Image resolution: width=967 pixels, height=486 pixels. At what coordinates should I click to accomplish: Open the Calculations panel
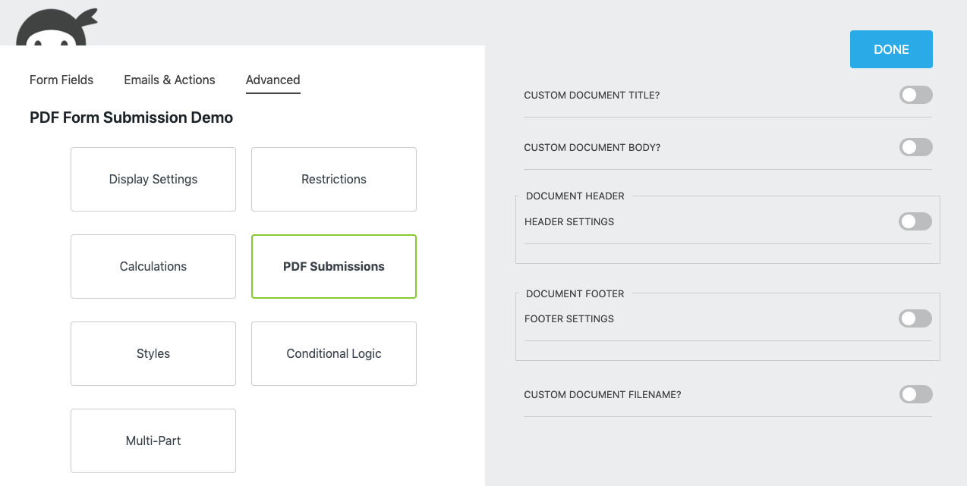click(x=153, y=266)
